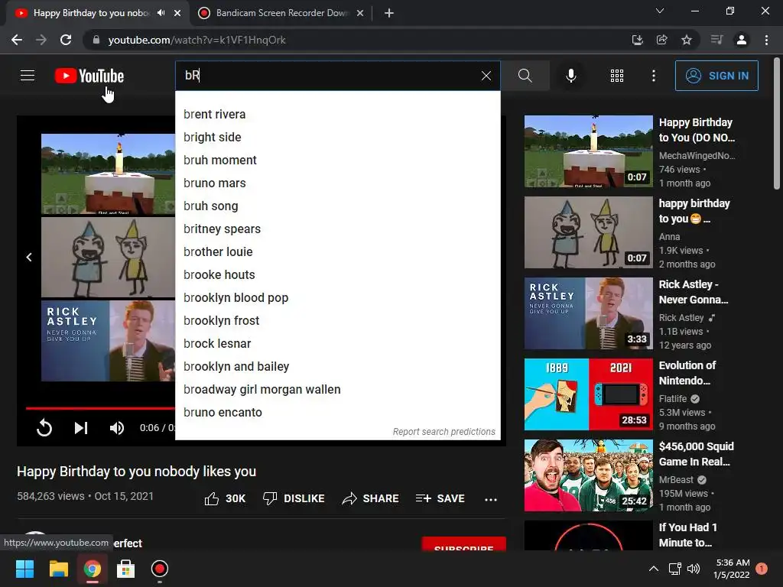Choose suggestion "brooklyn frost"
This screenshot has width=783, height=587.
tap(337, 321)
